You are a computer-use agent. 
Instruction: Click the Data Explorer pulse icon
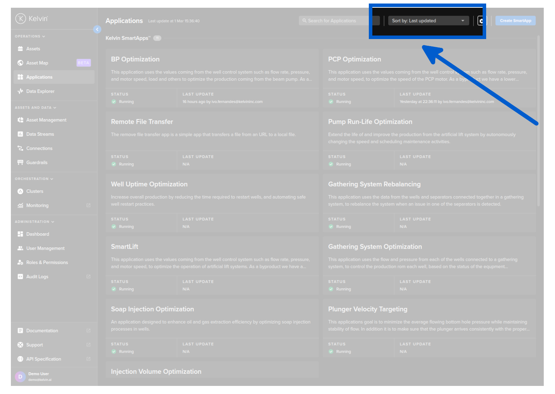click(x=20, y=91)
